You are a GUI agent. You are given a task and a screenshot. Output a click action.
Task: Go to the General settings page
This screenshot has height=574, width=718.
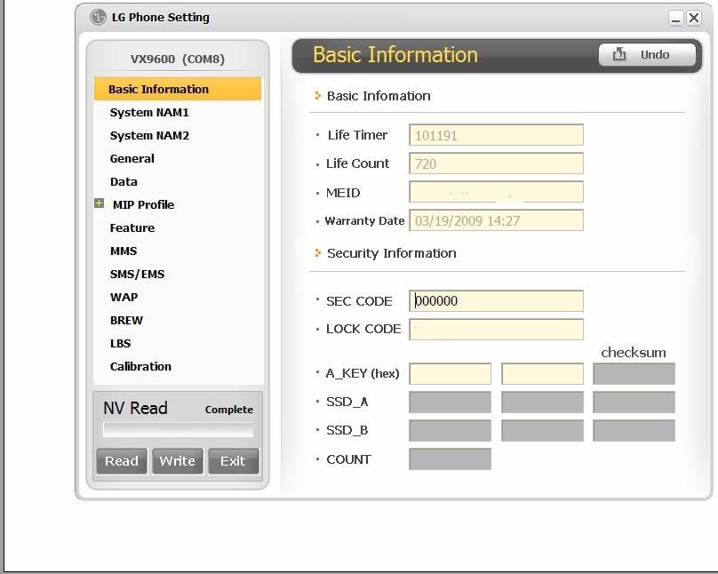pos(132,159)
